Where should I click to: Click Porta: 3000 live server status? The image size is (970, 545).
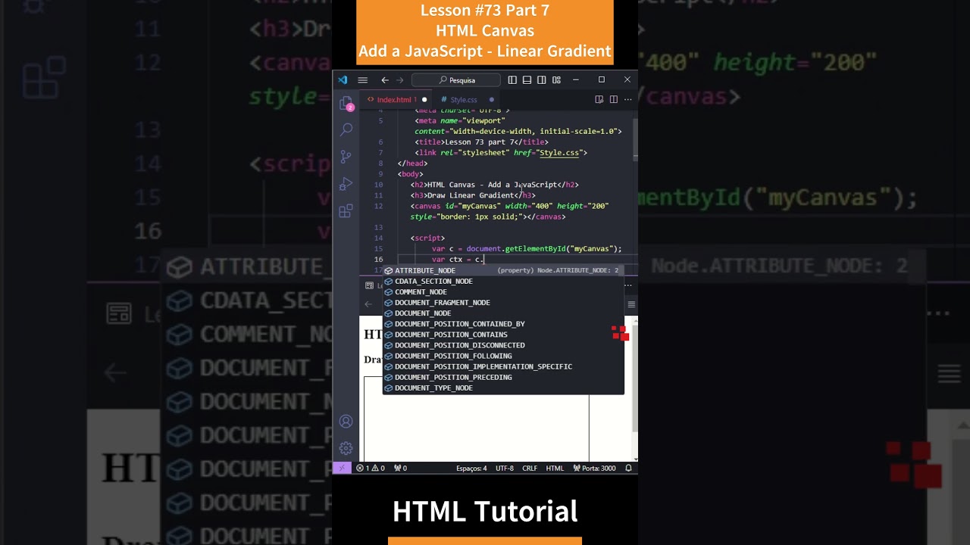[x=594, y=468]
